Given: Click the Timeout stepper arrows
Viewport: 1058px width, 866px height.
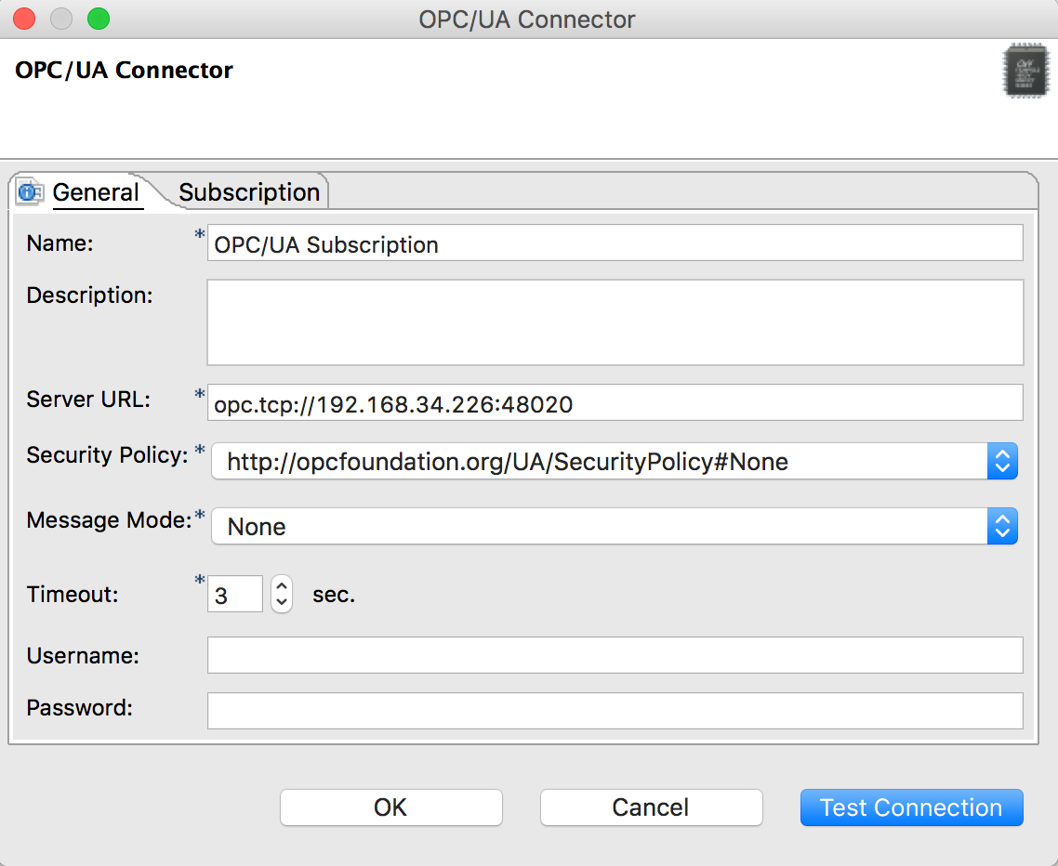Looking at the screenshot, I should 282,594.
